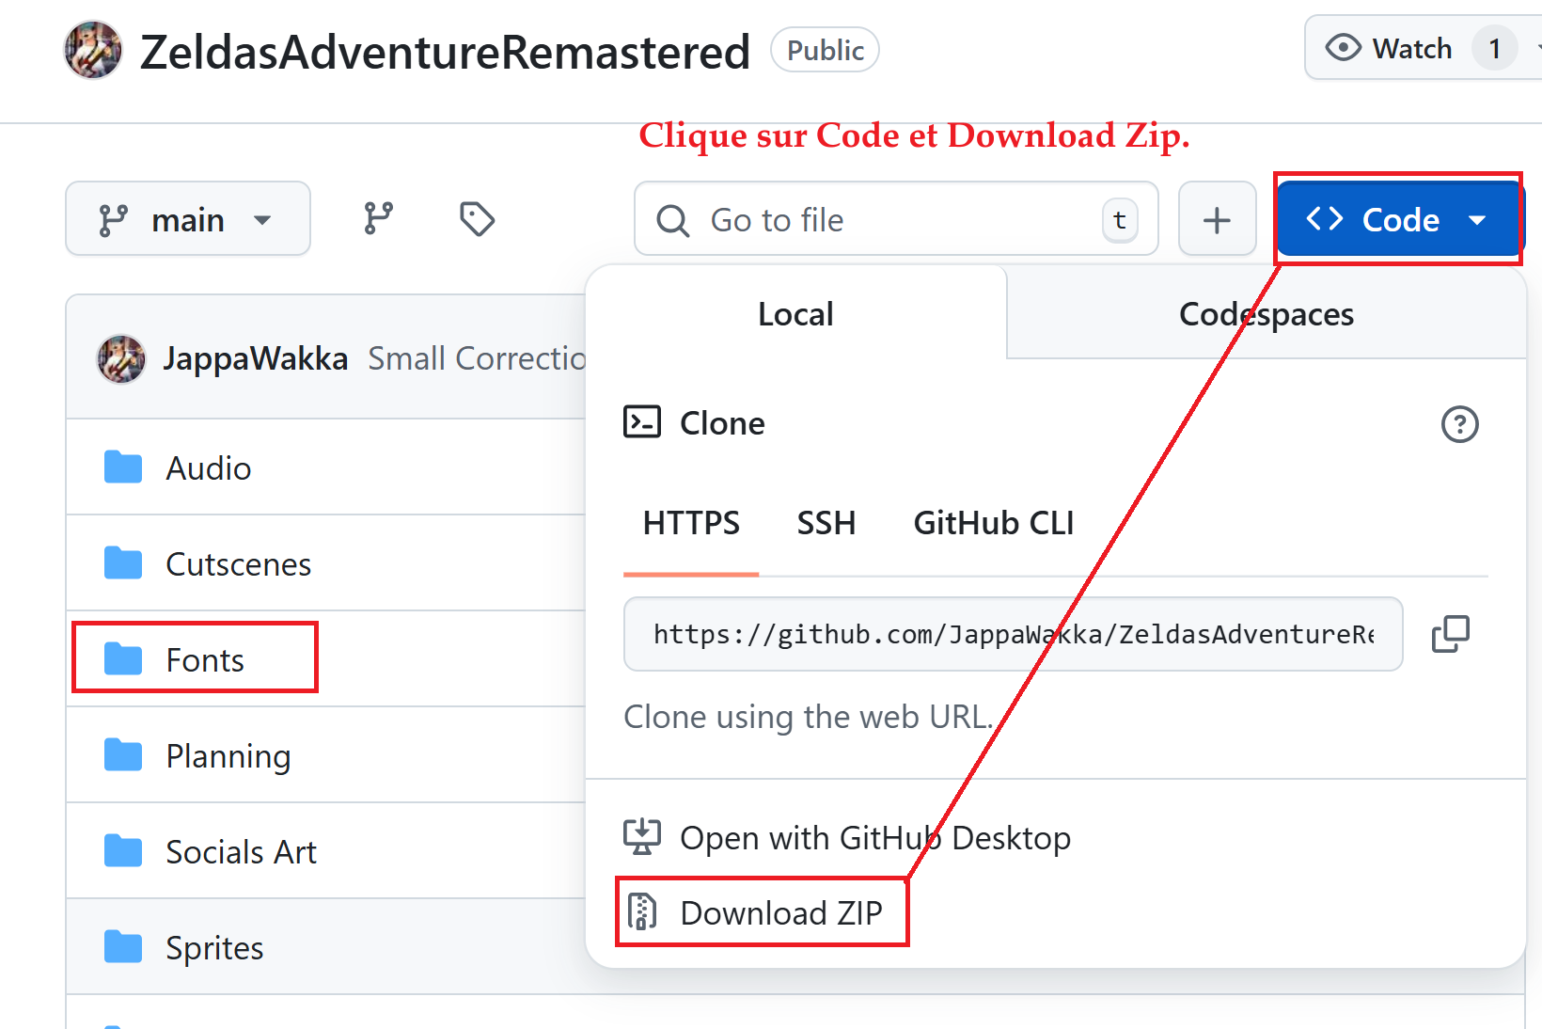Click JappaWakka's commit author avatar
1542x1029 pixels.
click(x=121, y=358)
